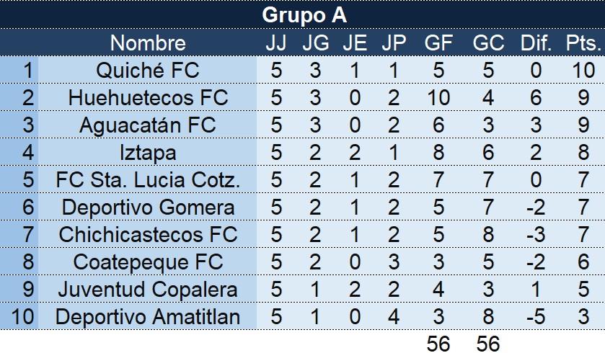The image size is (605, 353).
Task: Click the Grupo A title header
Action: tap(304, 15)
